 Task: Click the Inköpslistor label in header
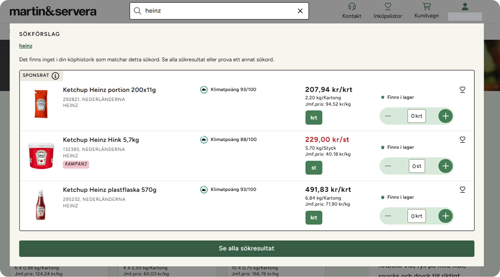pyautogui.click(x=388, y=16)
